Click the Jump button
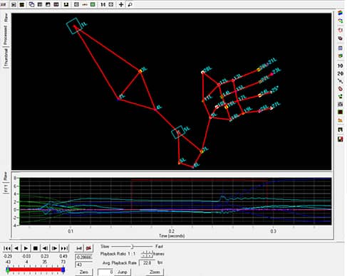The width and height of the screenshot is (347, 276). pyautogui.click(x=123, y=272)
